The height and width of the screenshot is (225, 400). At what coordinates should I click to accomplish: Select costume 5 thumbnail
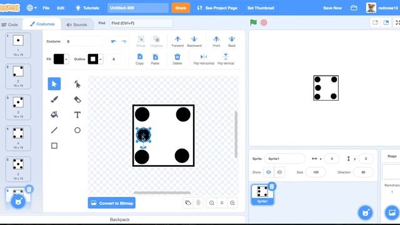point(18,169)
